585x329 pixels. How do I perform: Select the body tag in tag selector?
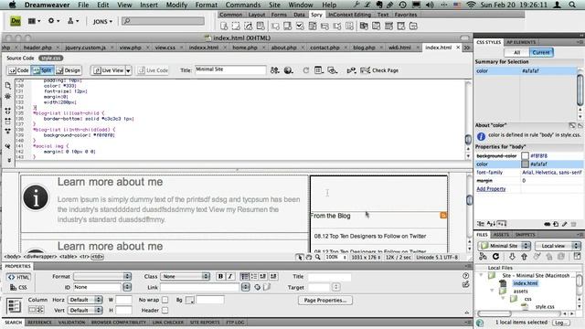coord(12,257)
